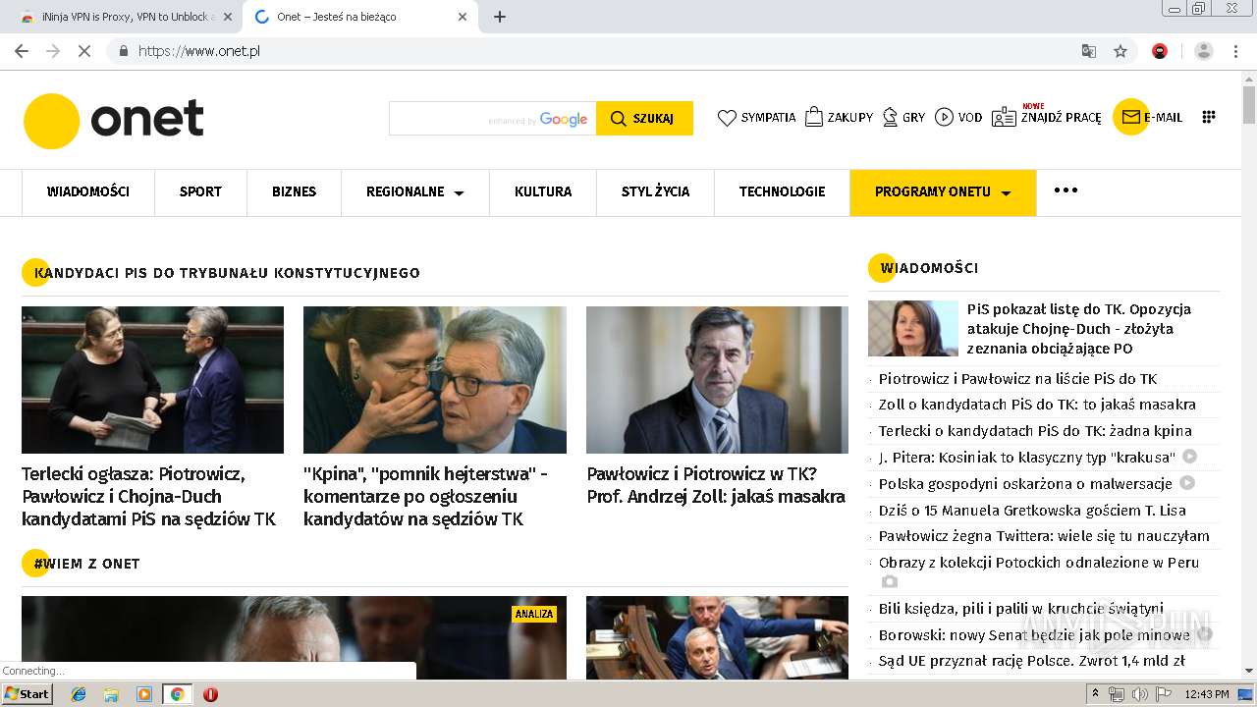Open the Onet apps grid icon
This screenshot has height=707, width=1257.
[1209, 117]
